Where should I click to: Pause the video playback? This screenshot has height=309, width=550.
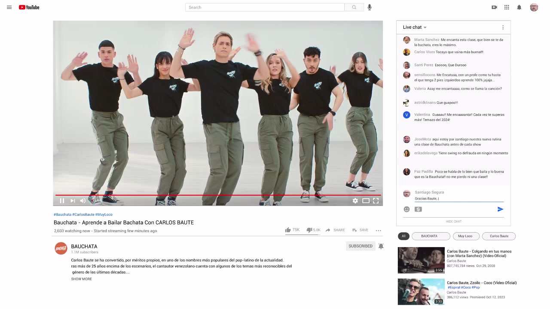click(62, 200)
